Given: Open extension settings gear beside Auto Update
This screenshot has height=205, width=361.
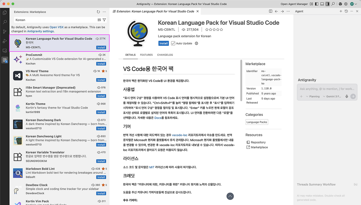Looking at the screenshot, I should 197,43.
